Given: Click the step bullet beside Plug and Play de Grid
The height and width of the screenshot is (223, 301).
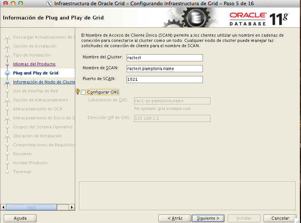Looking at the screenshot, I should click(7, 73).
